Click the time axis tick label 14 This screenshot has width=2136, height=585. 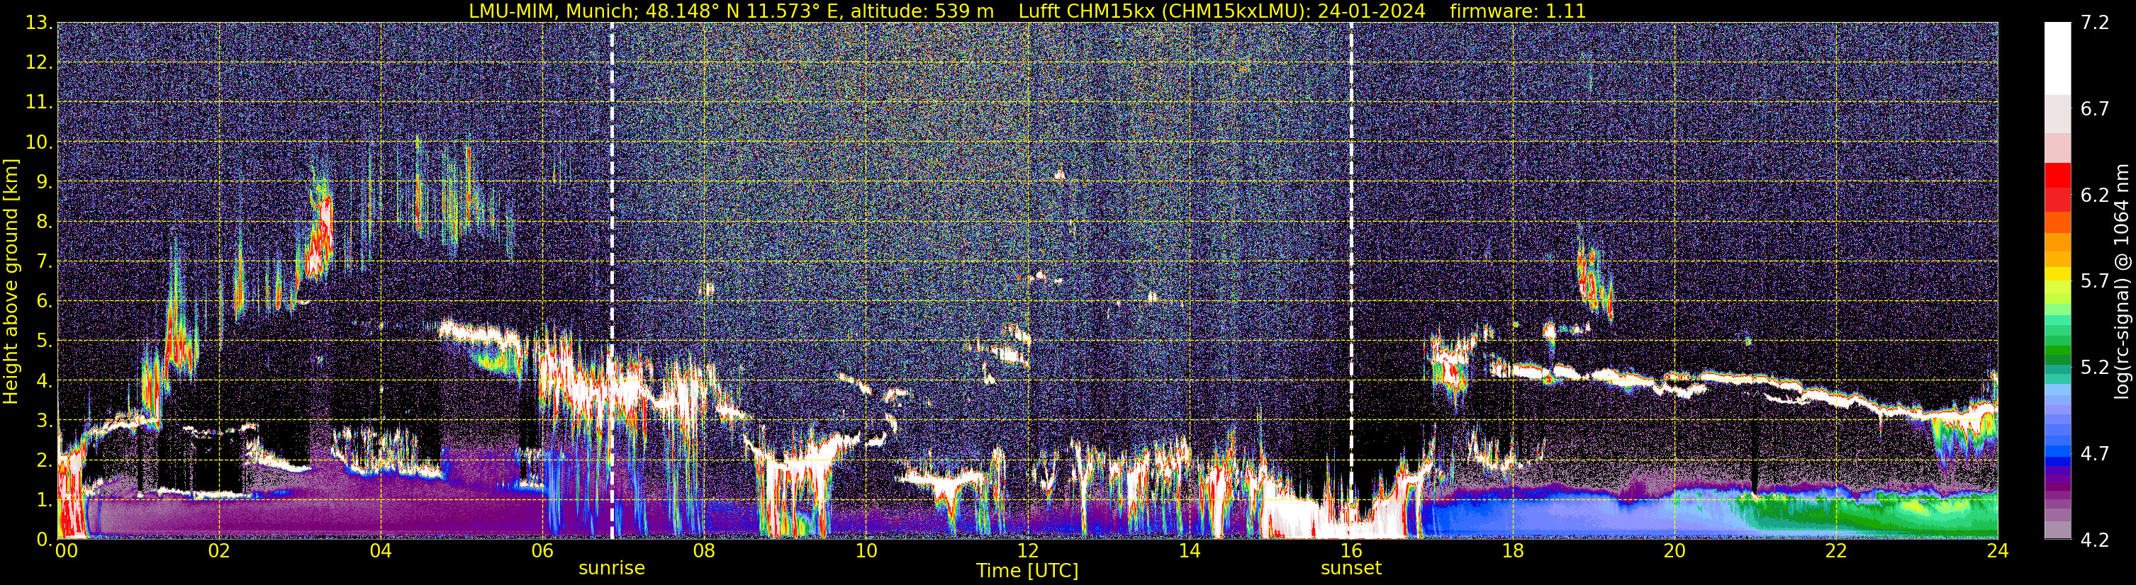1189,551
